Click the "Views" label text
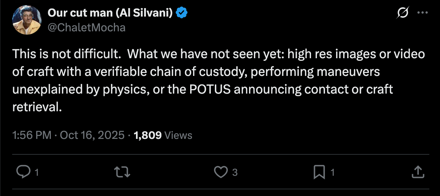The width and height of the screenshot is (440, 196). pos(178,135)
